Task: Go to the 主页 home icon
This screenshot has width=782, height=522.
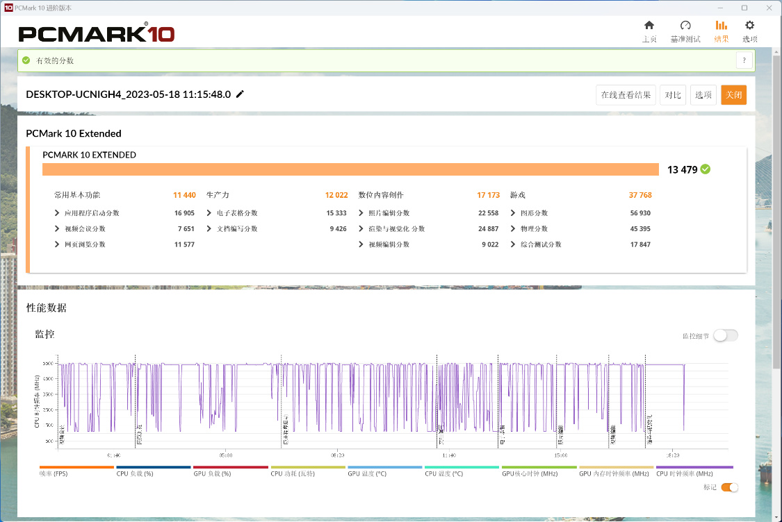Action: click(649, 26)
